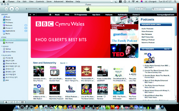Viewport: 179px width, 111px height.
Task: Click the Video Podcasts quick link
Action: (x=147, y=31)
